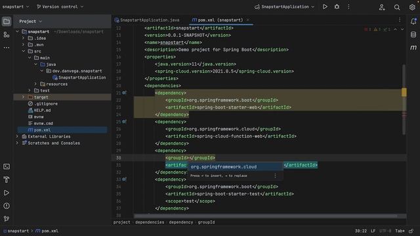420x236 pixels.
Task: Open editor tabs options menu
Action: click(x=400, y=20)
